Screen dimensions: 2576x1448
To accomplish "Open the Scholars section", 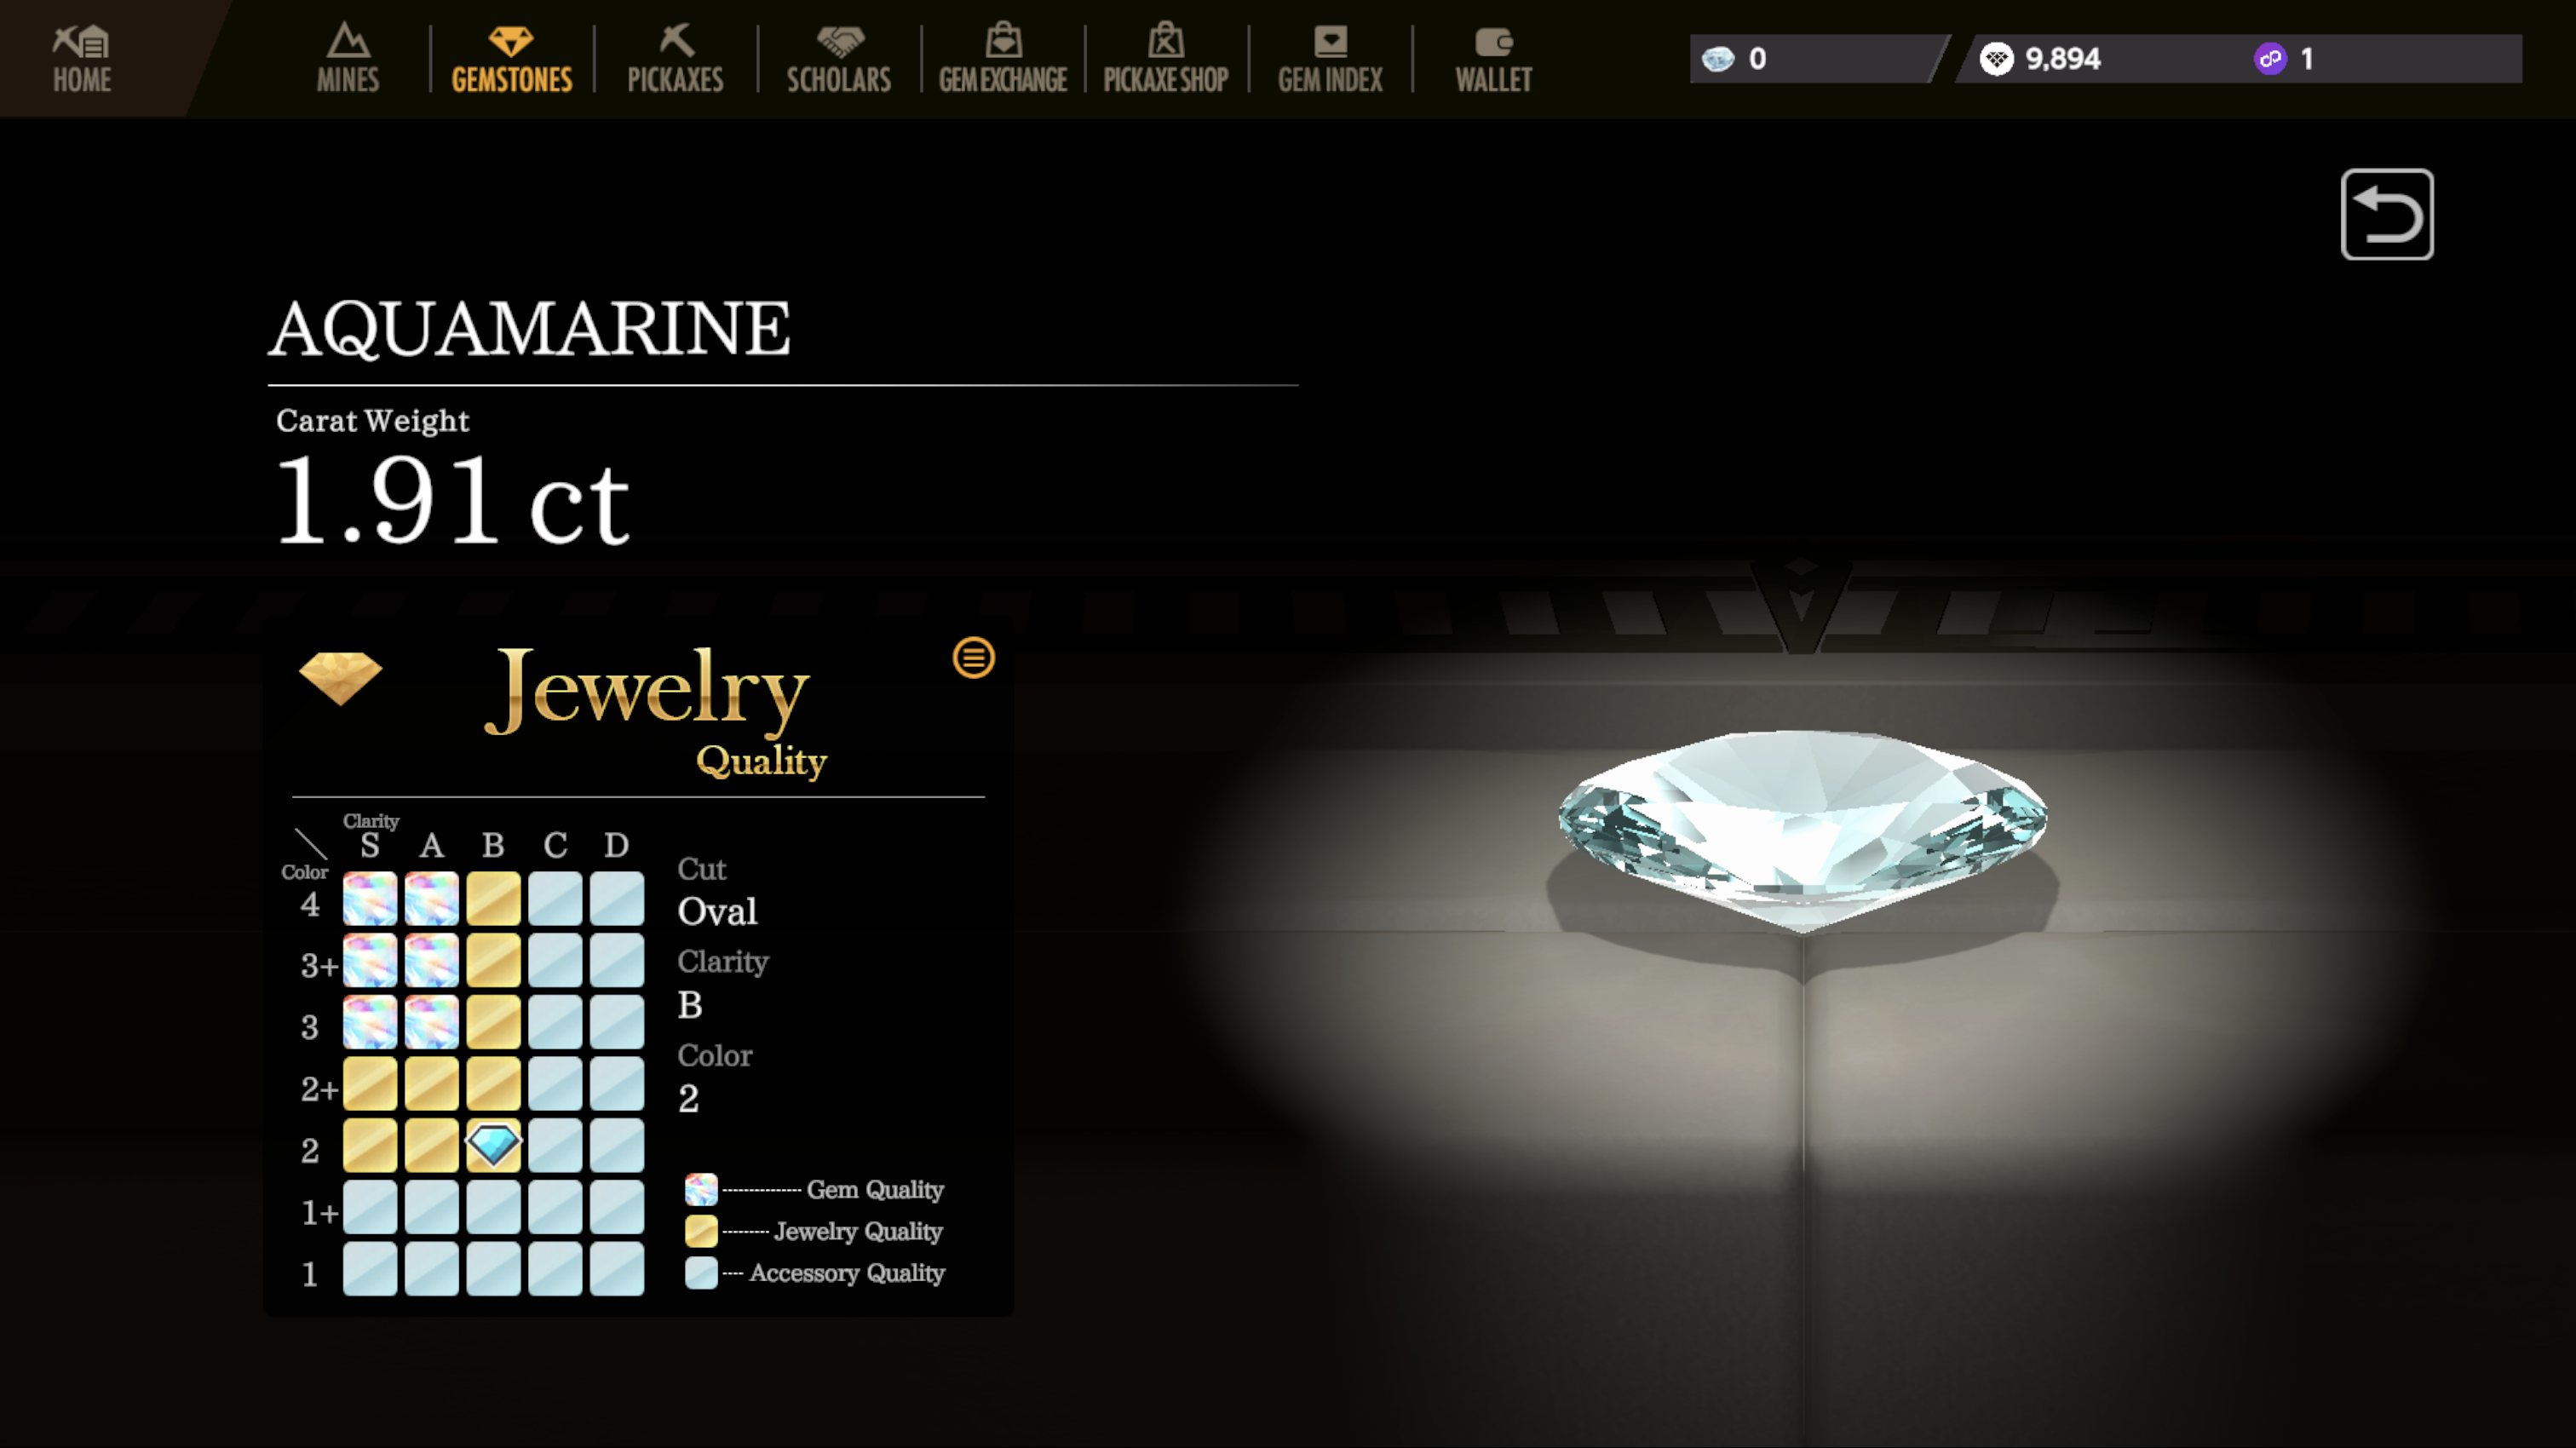I will click(838, 60).
